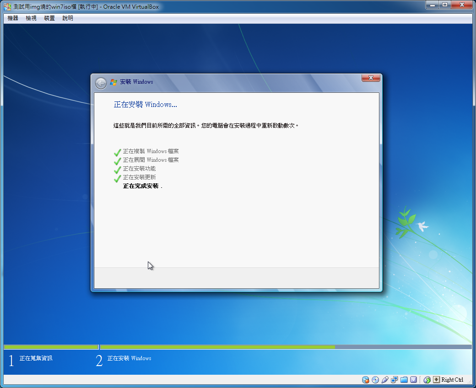Click the checkmark beside 正在安裝功能
Image resolution: width=476 pixels, height=388 pixels.
tap(118, 170)
